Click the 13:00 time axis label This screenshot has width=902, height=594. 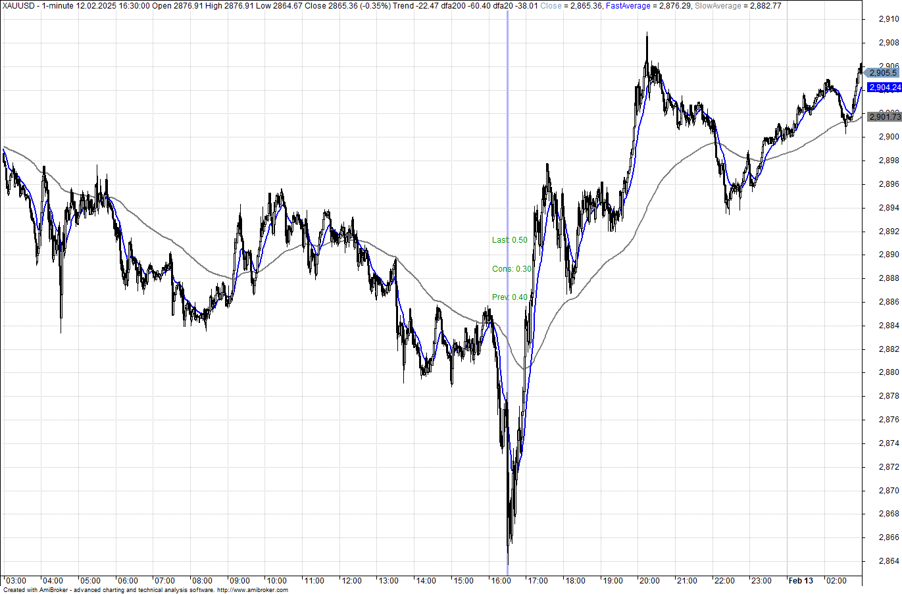[x=388, y=581]
